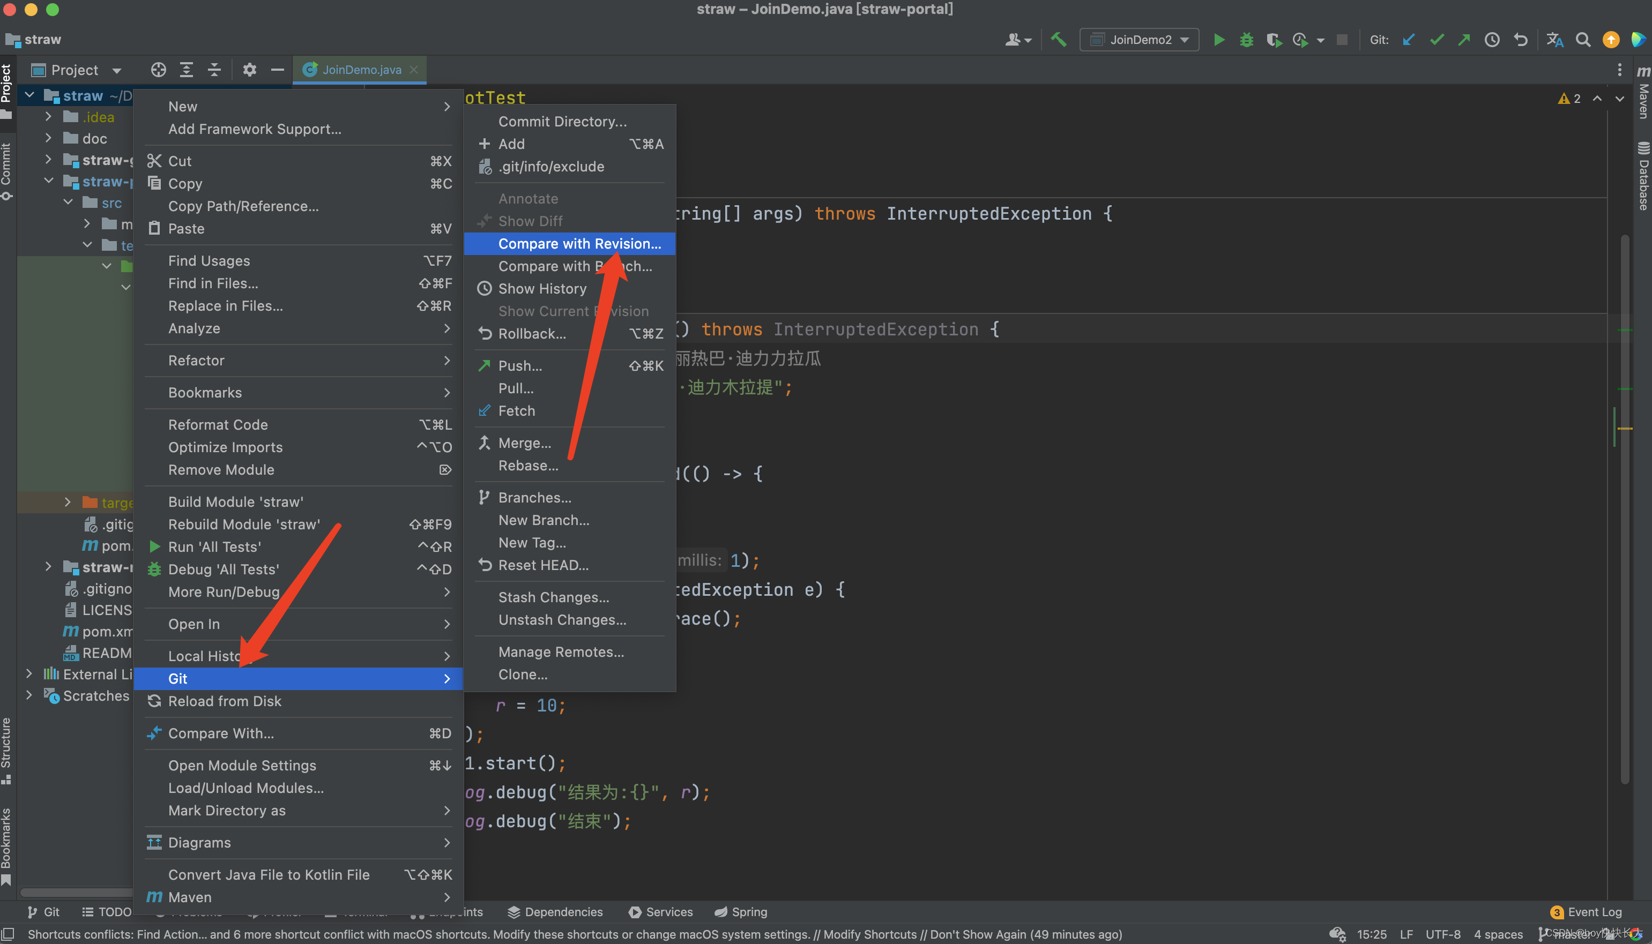
Task: Expand the target folder
Action: pos(68,503)
